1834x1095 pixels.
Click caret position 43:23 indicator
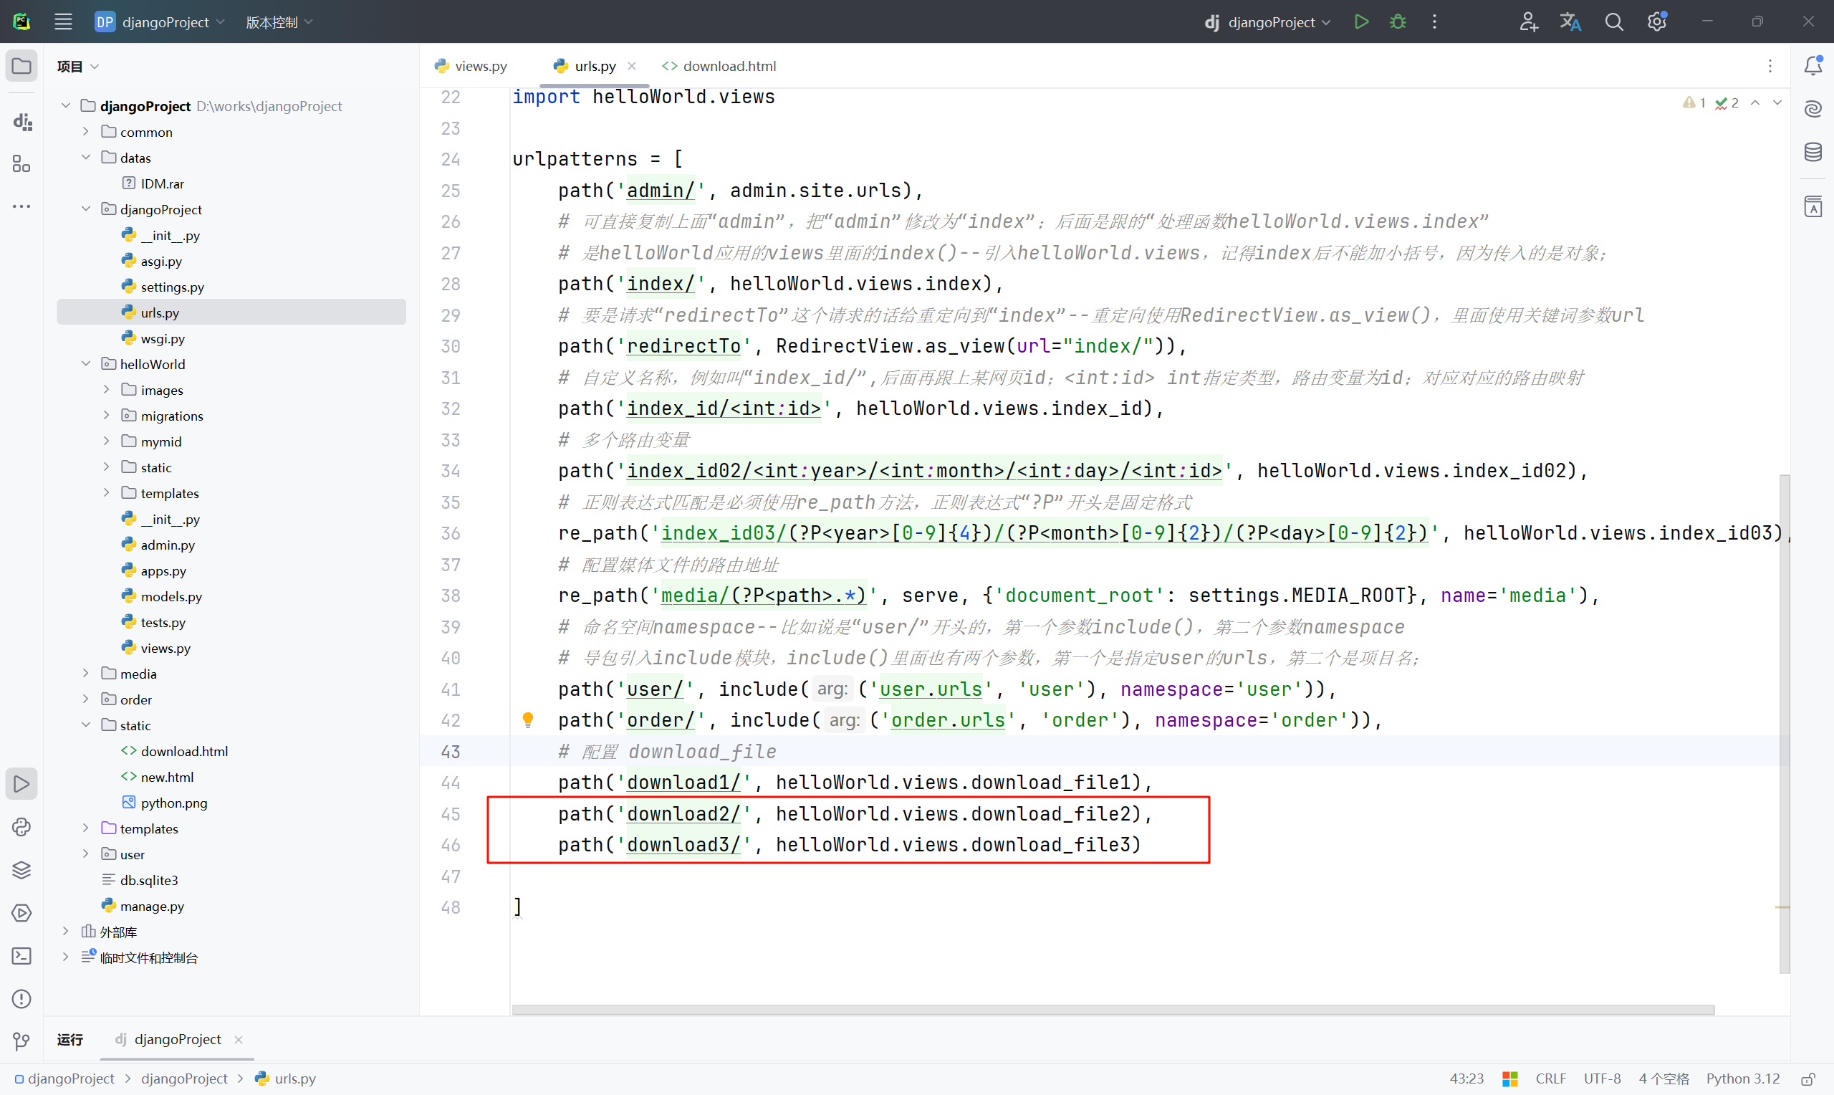(1466, 1079)
